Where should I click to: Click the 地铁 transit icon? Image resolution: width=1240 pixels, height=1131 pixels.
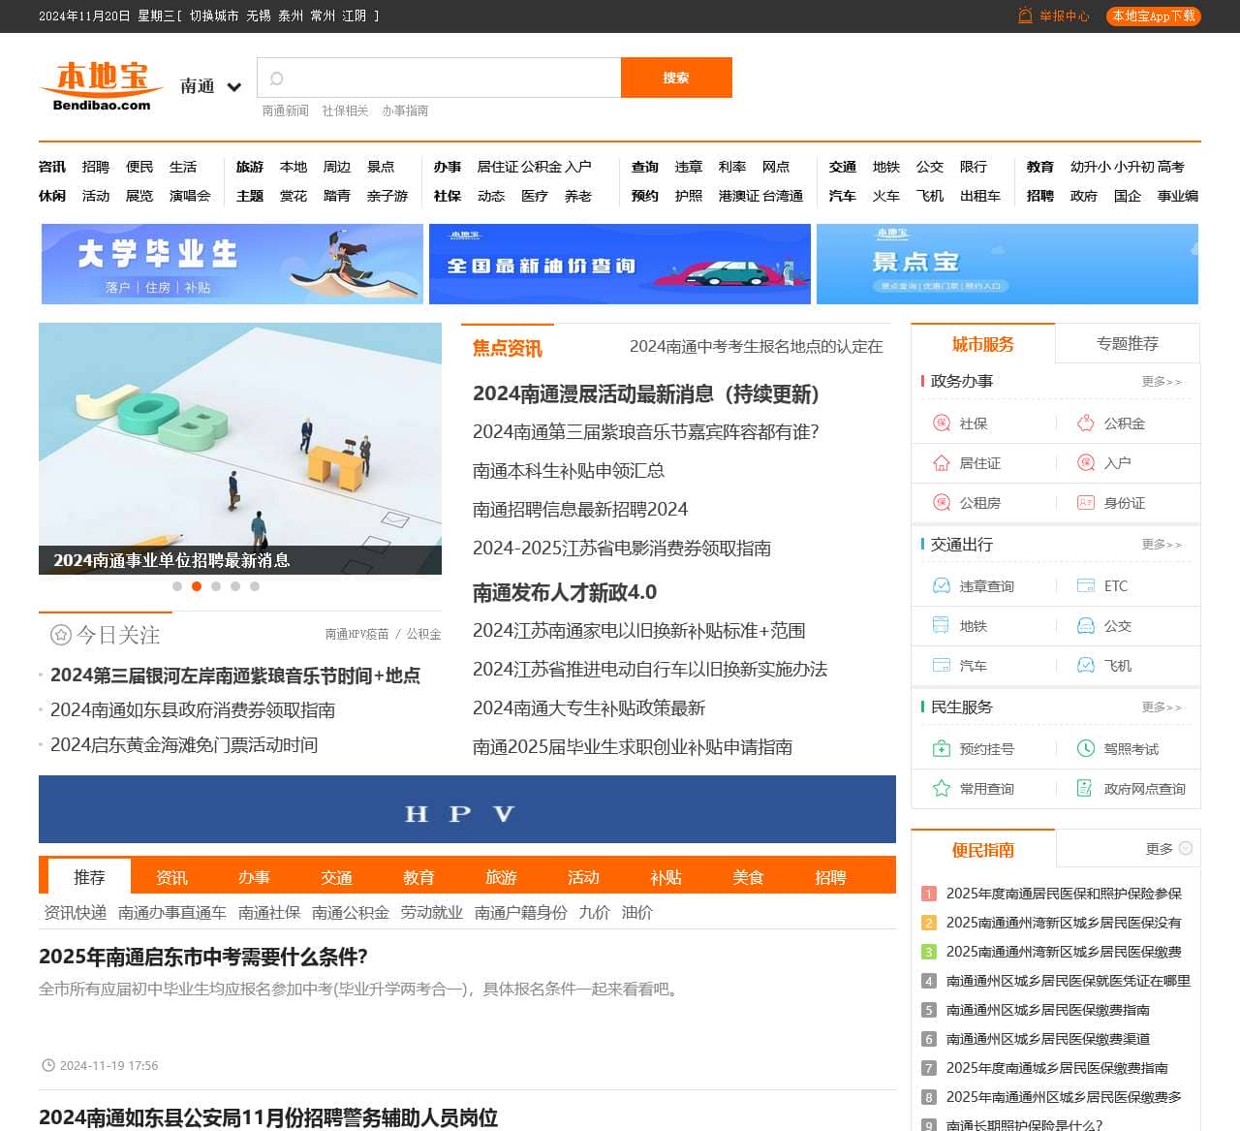pyautogui.click(x=941, y=626)
